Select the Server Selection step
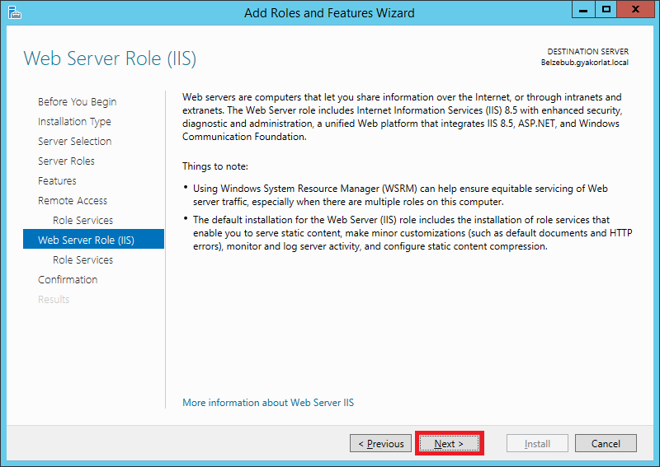The width and height of the screenshot is (660, 467). pyautogui.click(x=75, y=141)
